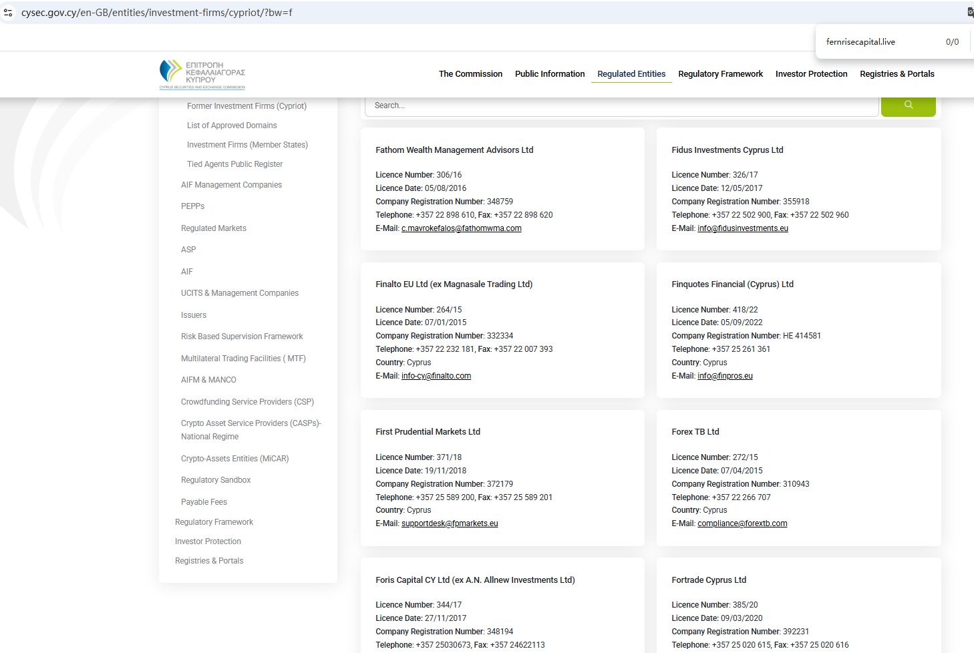Open Finalto EU Ltd firm entry
This screenshot has width=974, height=653.
click(454, 284)
